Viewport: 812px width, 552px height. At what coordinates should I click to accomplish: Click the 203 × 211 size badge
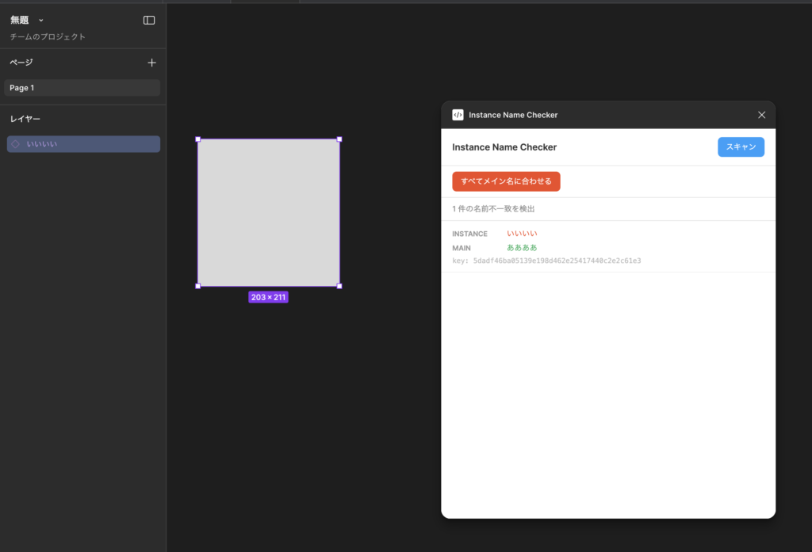(x=268, y=298)
